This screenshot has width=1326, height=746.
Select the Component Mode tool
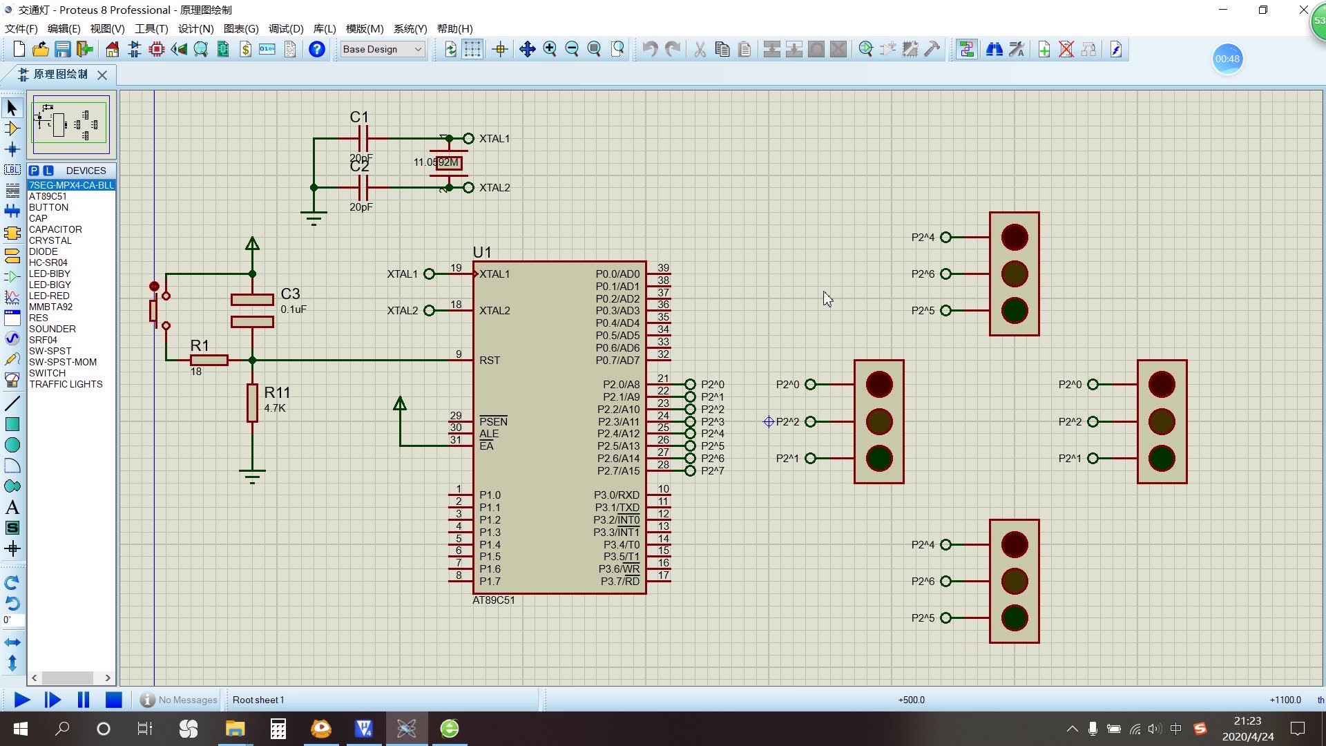[x=12, y=128]
